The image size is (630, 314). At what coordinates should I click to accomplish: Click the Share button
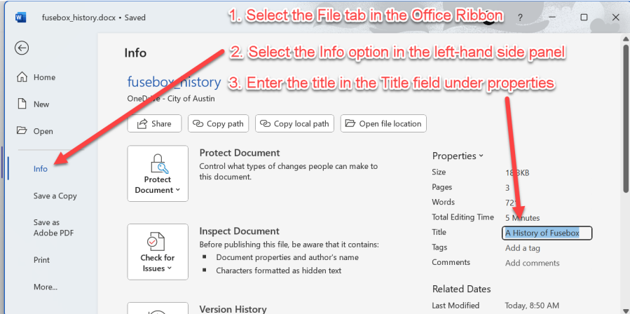(154, 124)
